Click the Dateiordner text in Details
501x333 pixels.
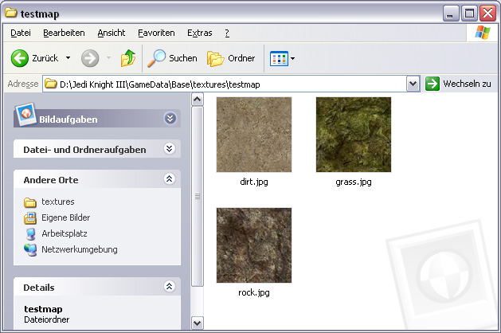47,319
